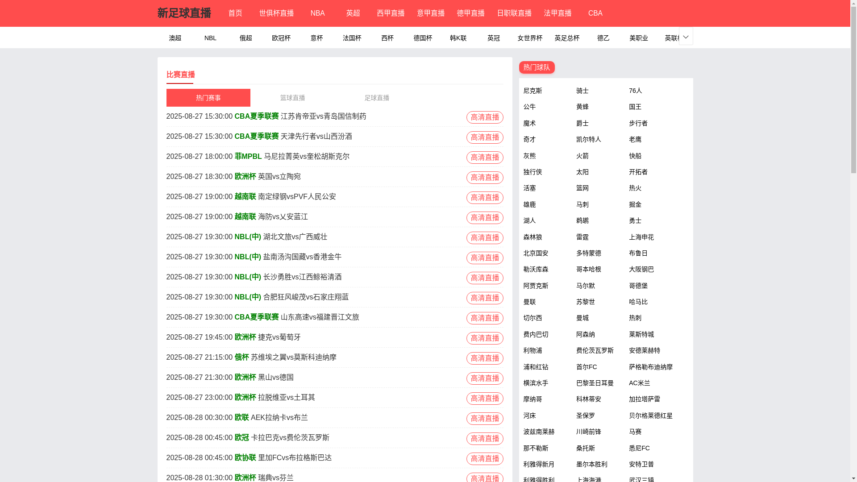Select CBA in the top menu
Viewport: 857px width, 482px height.
tap(595, 13)
